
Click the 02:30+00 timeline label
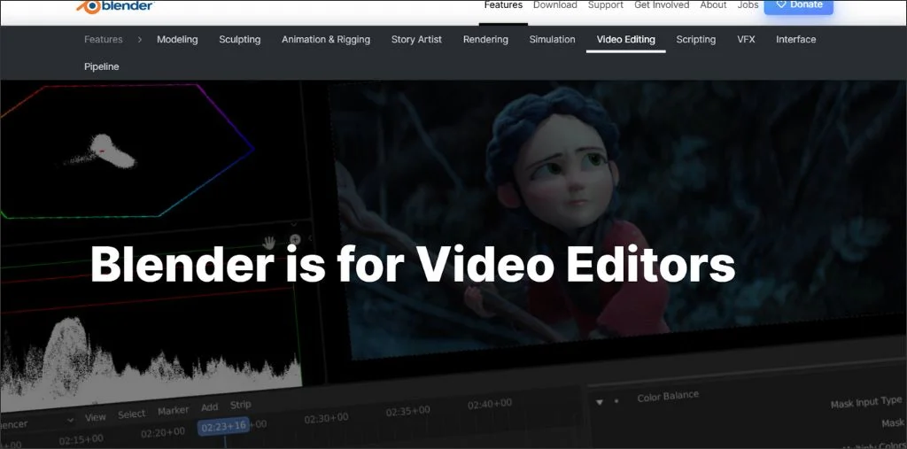(326, 418)
